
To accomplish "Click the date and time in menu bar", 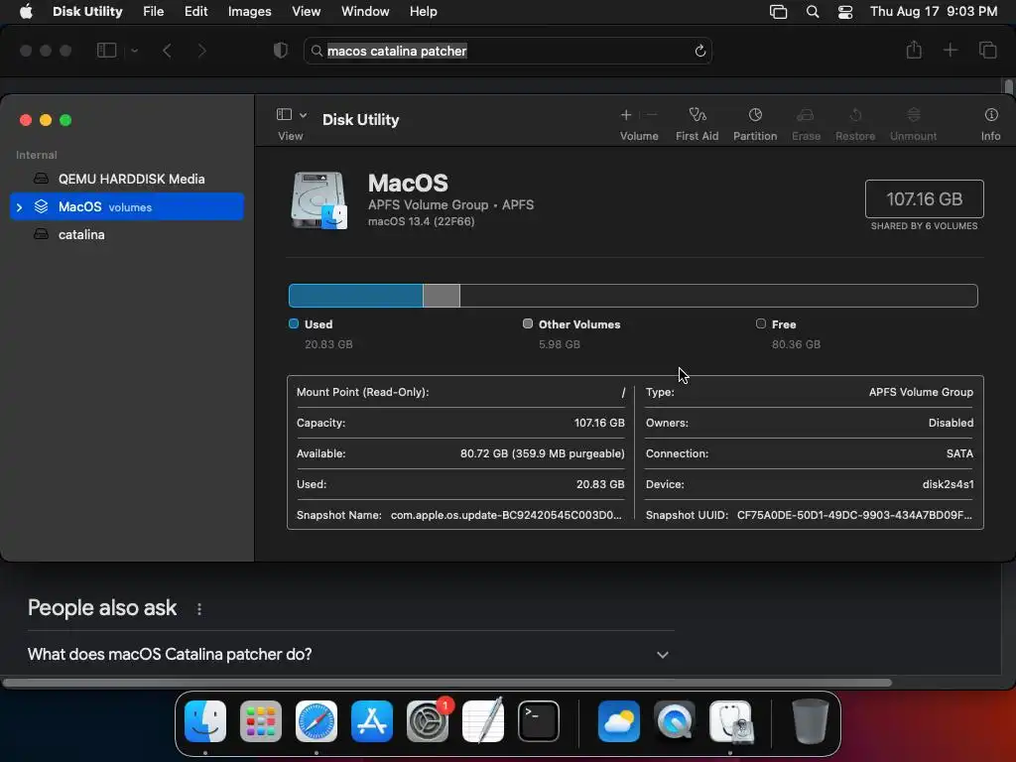I will (x=934, y=12).
